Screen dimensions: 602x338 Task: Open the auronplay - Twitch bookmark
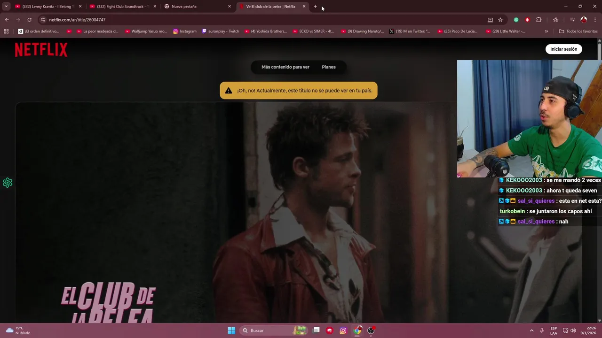coord(221,31)
